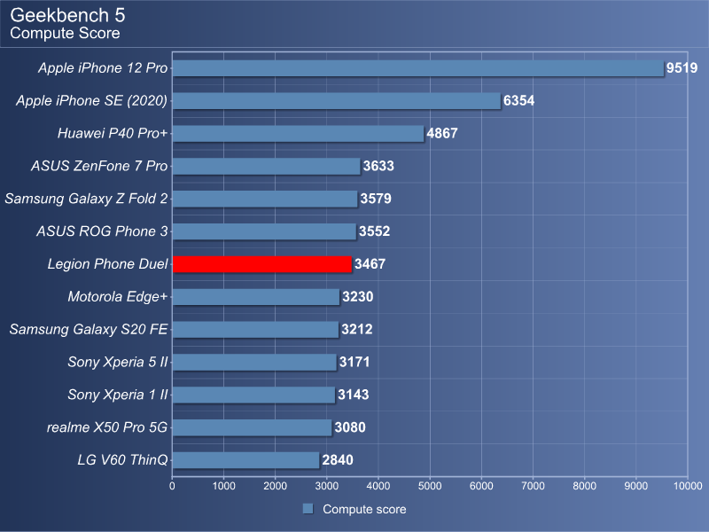Screen dimensions: 709x532
Task: Click the score value 3633
Action: [x=378, y=166]
